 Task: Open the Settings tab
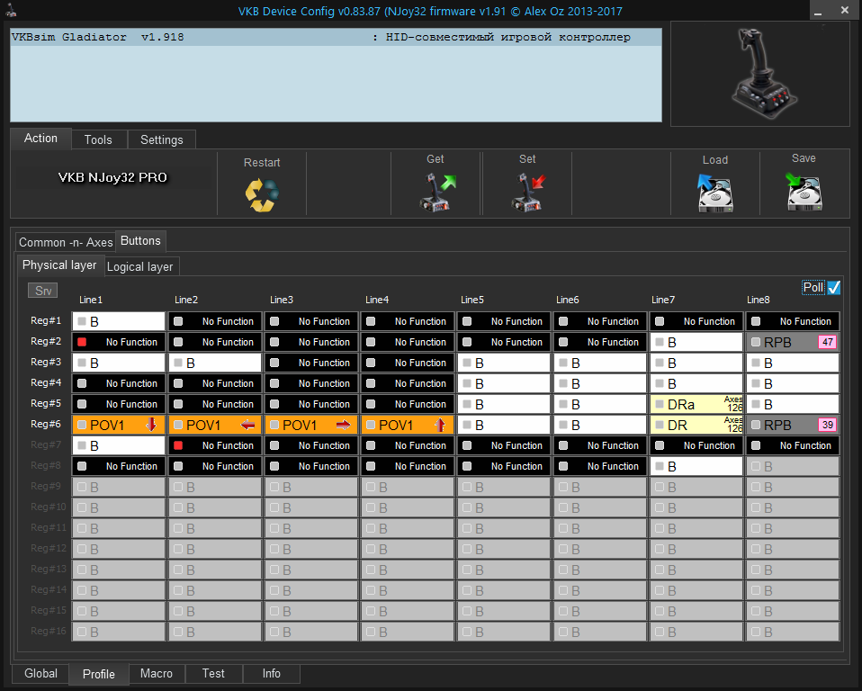[x=162, y=139]
